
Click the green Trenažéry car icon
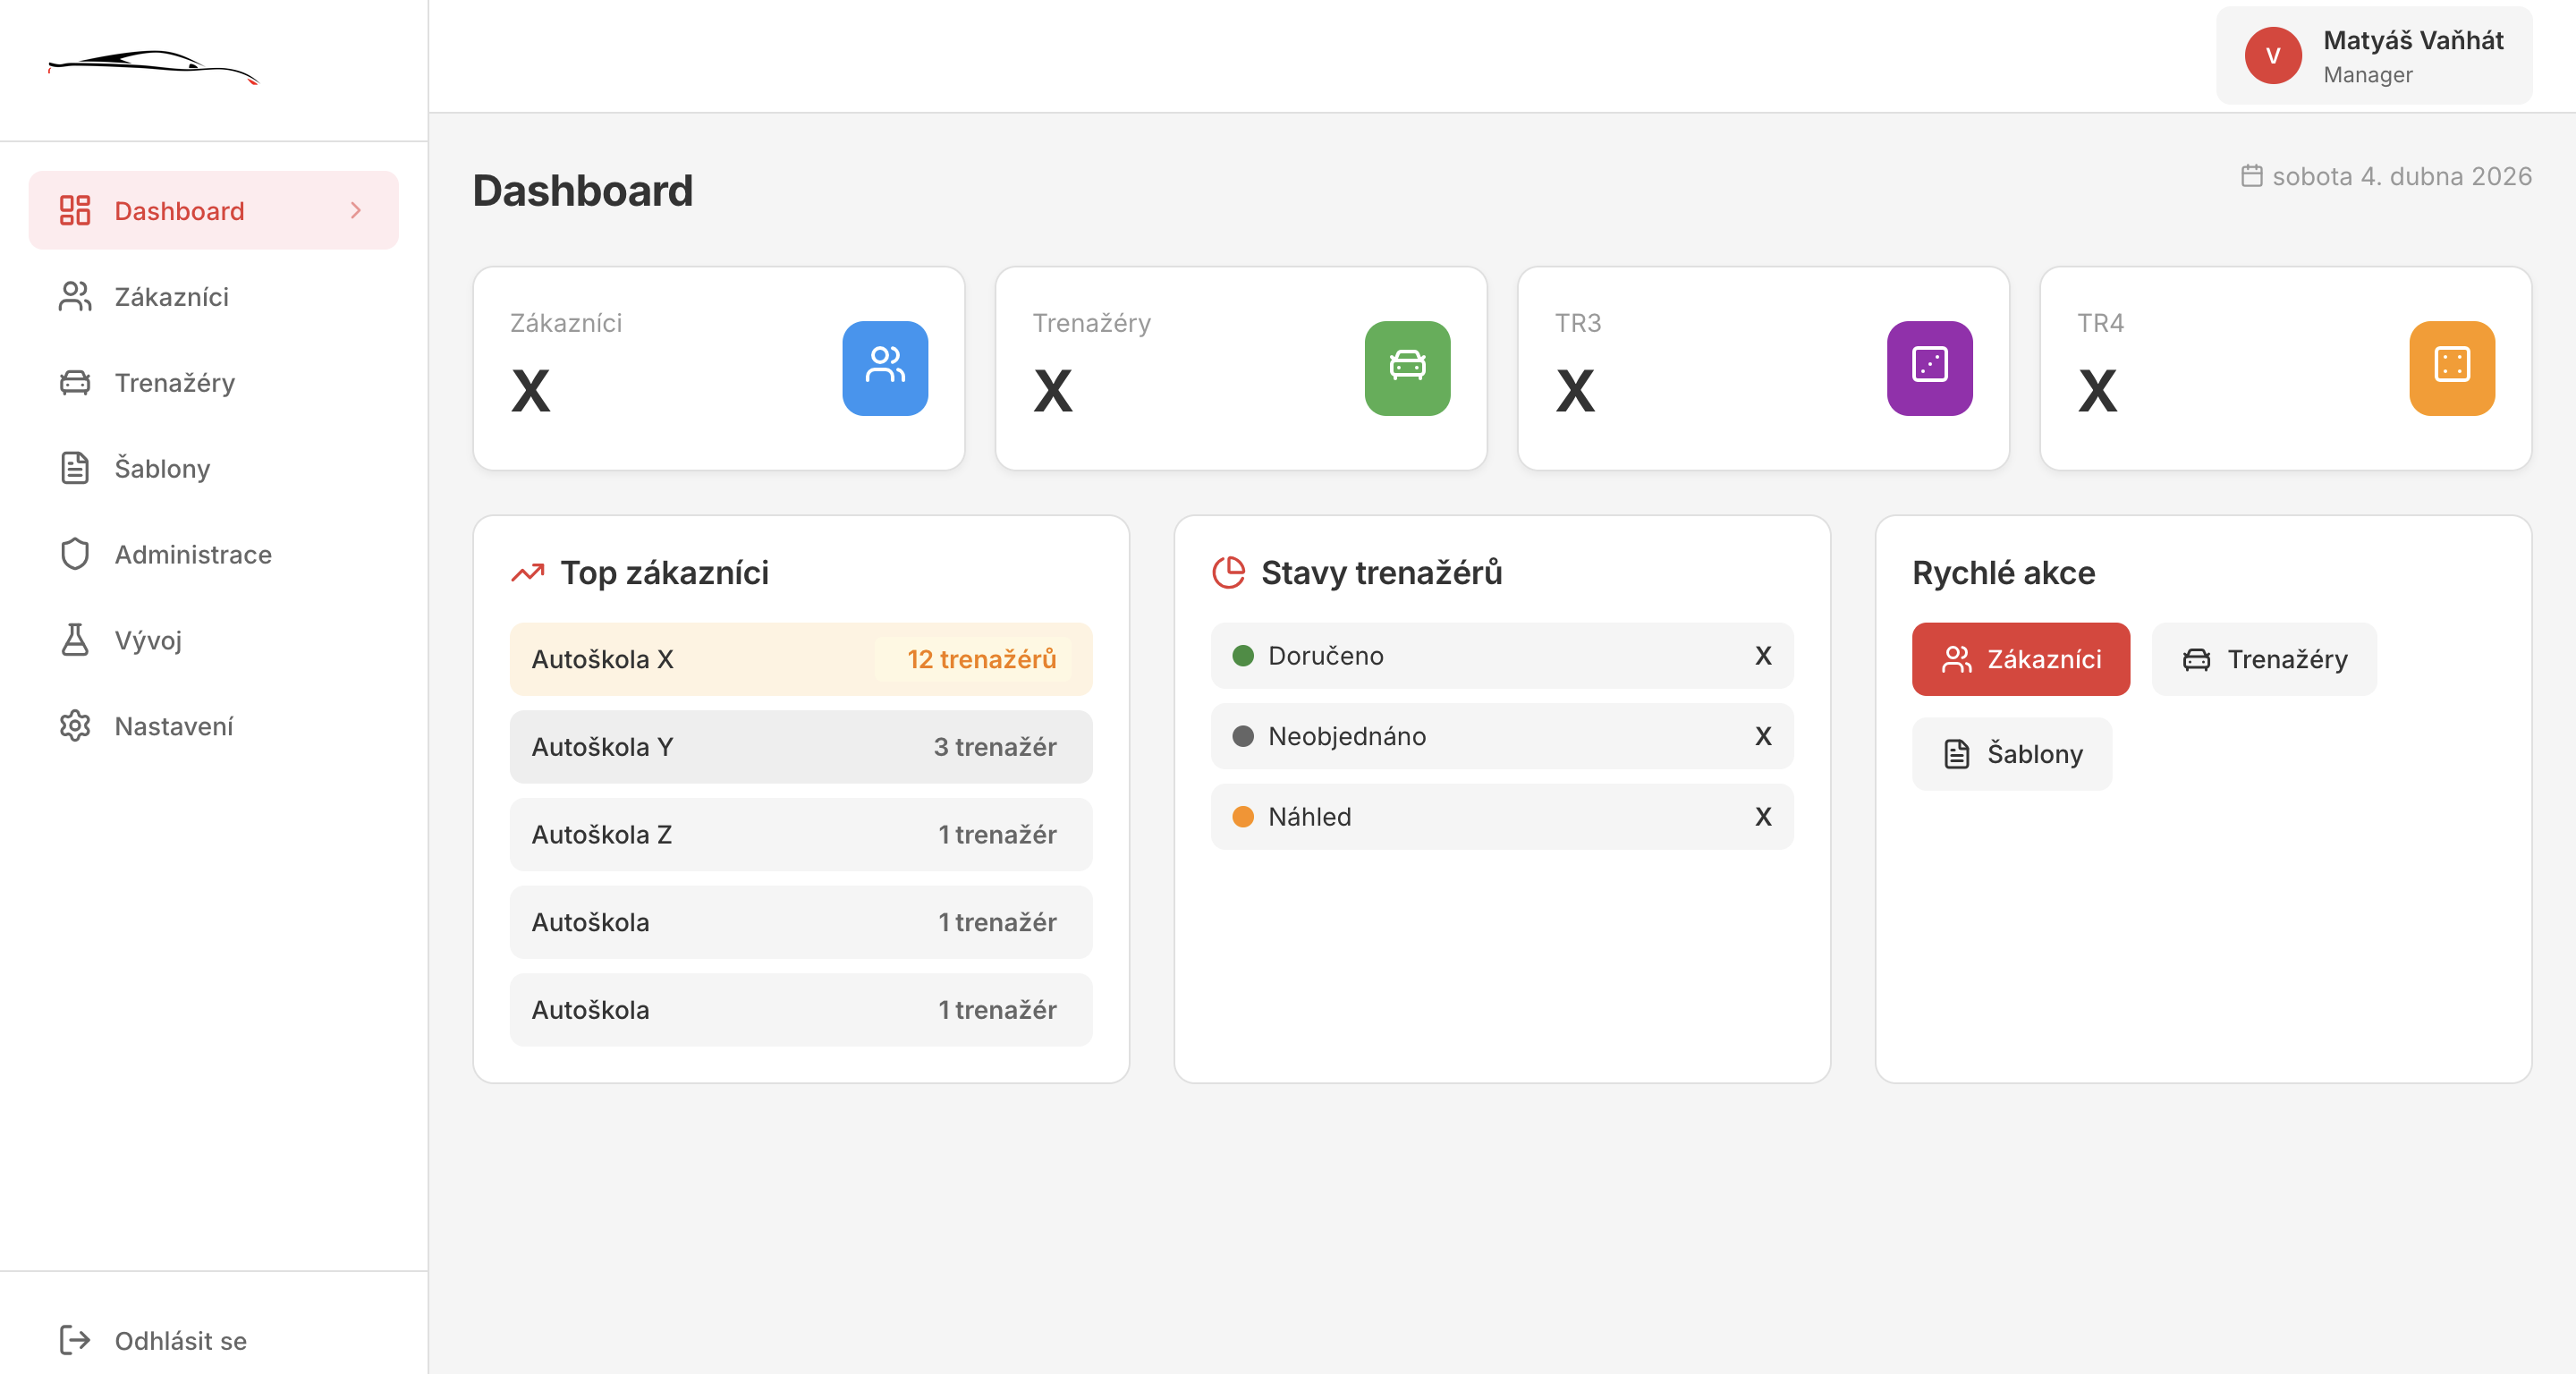click(1406, 367)
